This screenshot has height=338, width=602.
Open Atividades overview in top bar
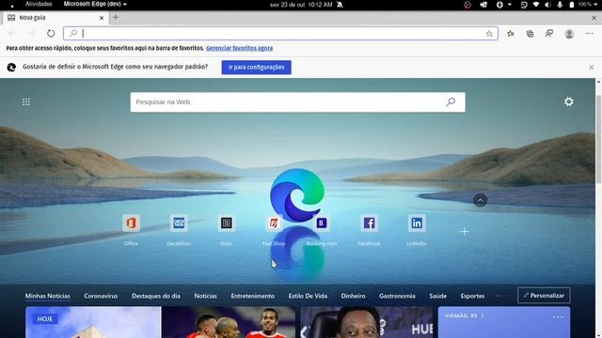(x=39, y=4)
